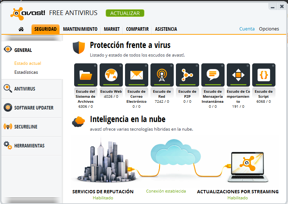Viewport: 288px width, 204px height.
Task: Click the blue cloud illustration
Action: pyautogui.click(x=176, y=152)
